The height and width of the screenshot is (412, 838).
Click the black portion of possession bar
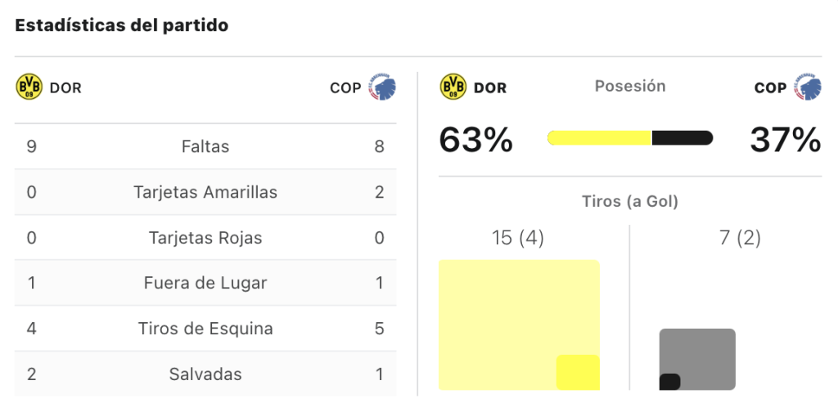683,137
